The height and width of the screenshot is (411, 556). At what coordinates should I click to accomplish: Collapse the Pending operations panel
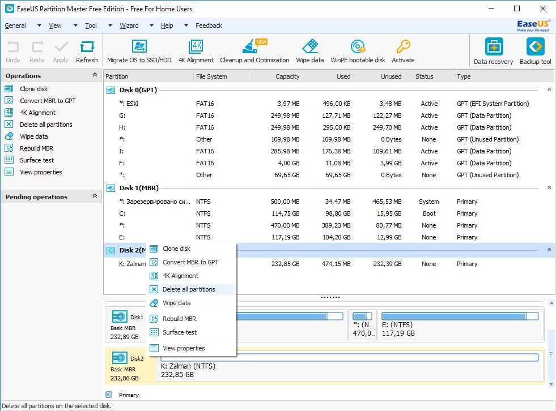tap(95, 196)
